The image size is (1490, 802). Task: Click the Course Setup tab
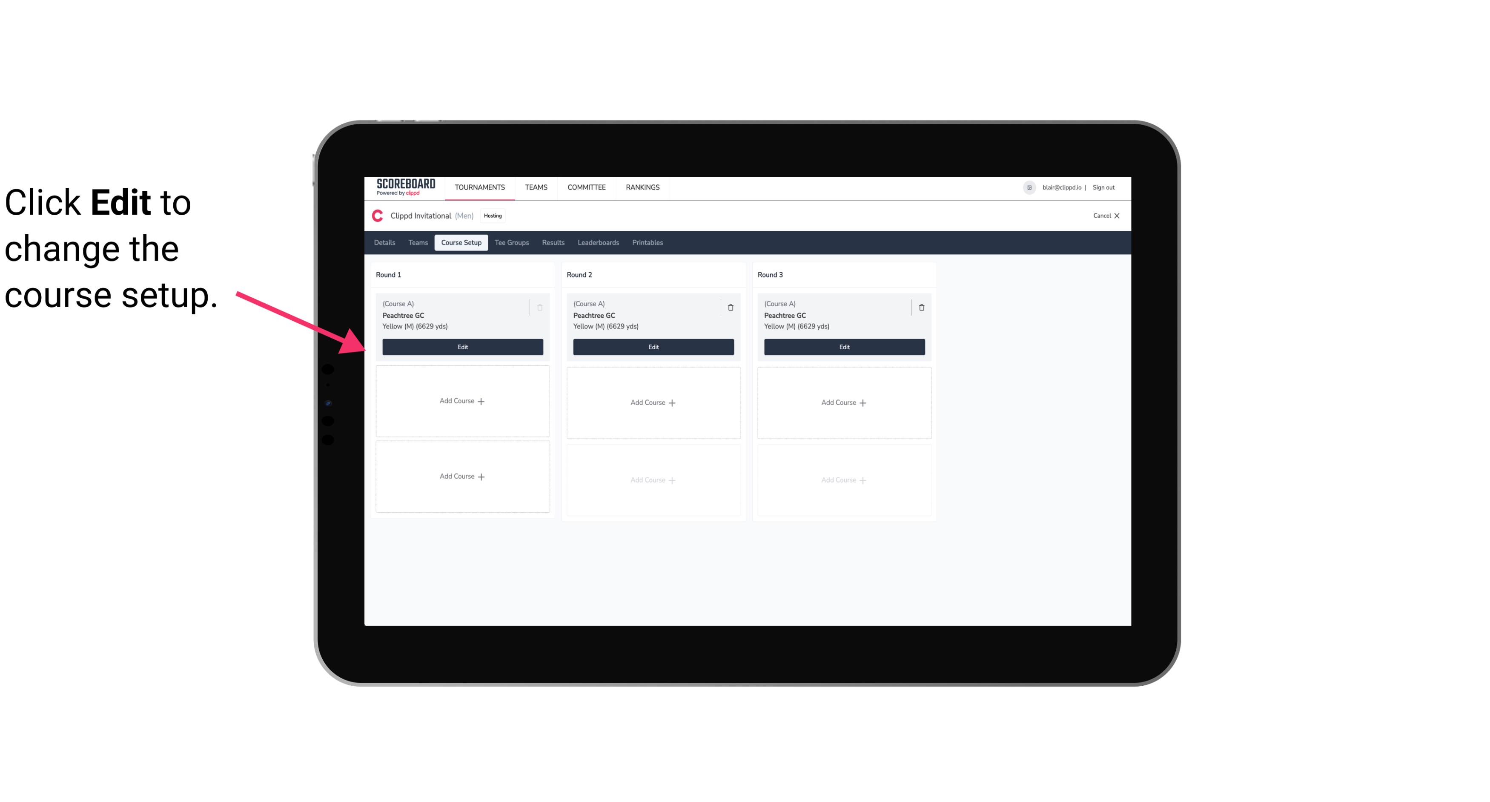point(461,243)
